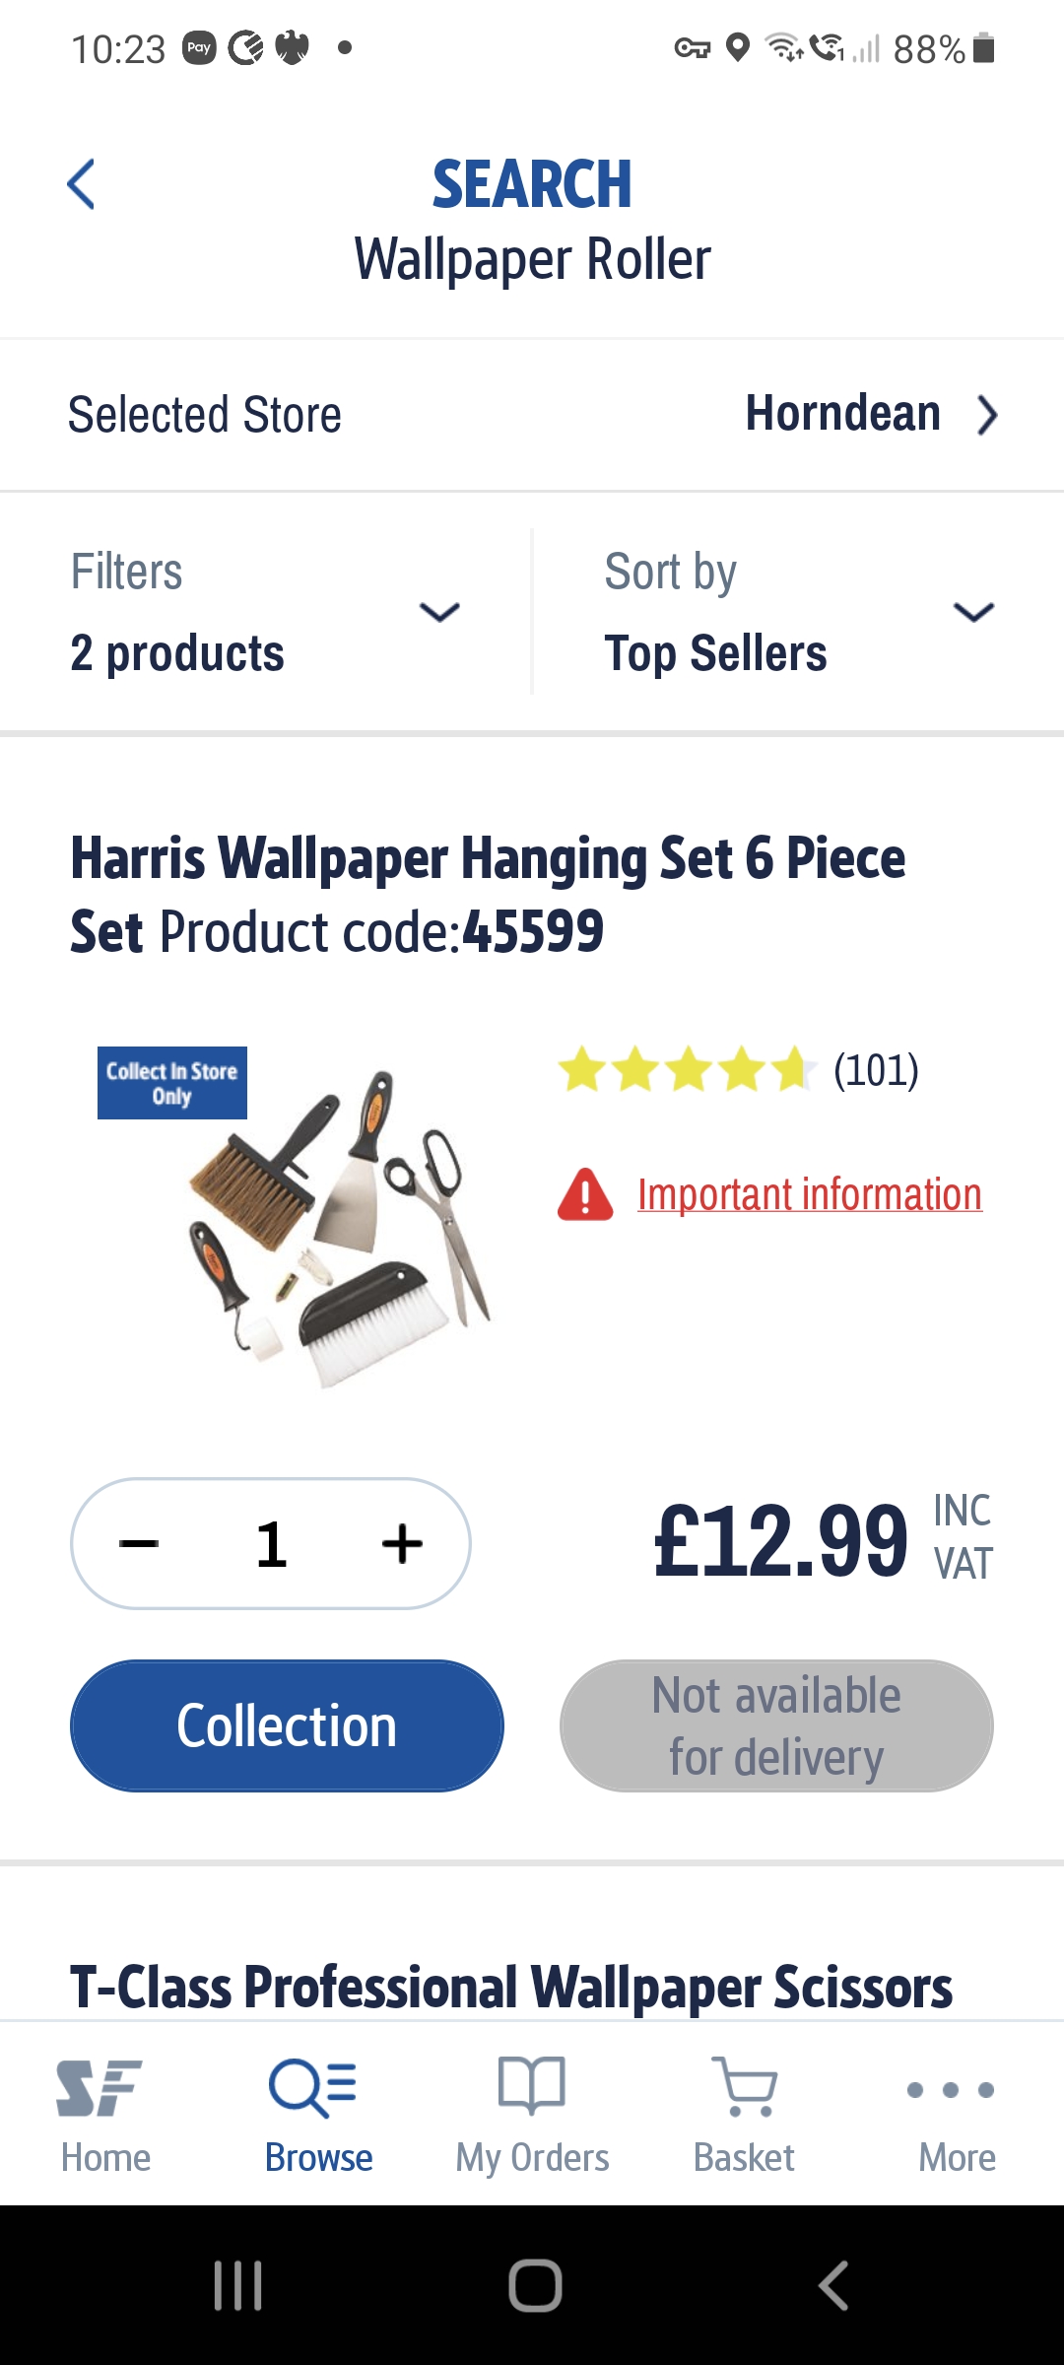
Task: Decrease quantity with the minus button
Action: pyautogui.click(x=139, y=1543)
